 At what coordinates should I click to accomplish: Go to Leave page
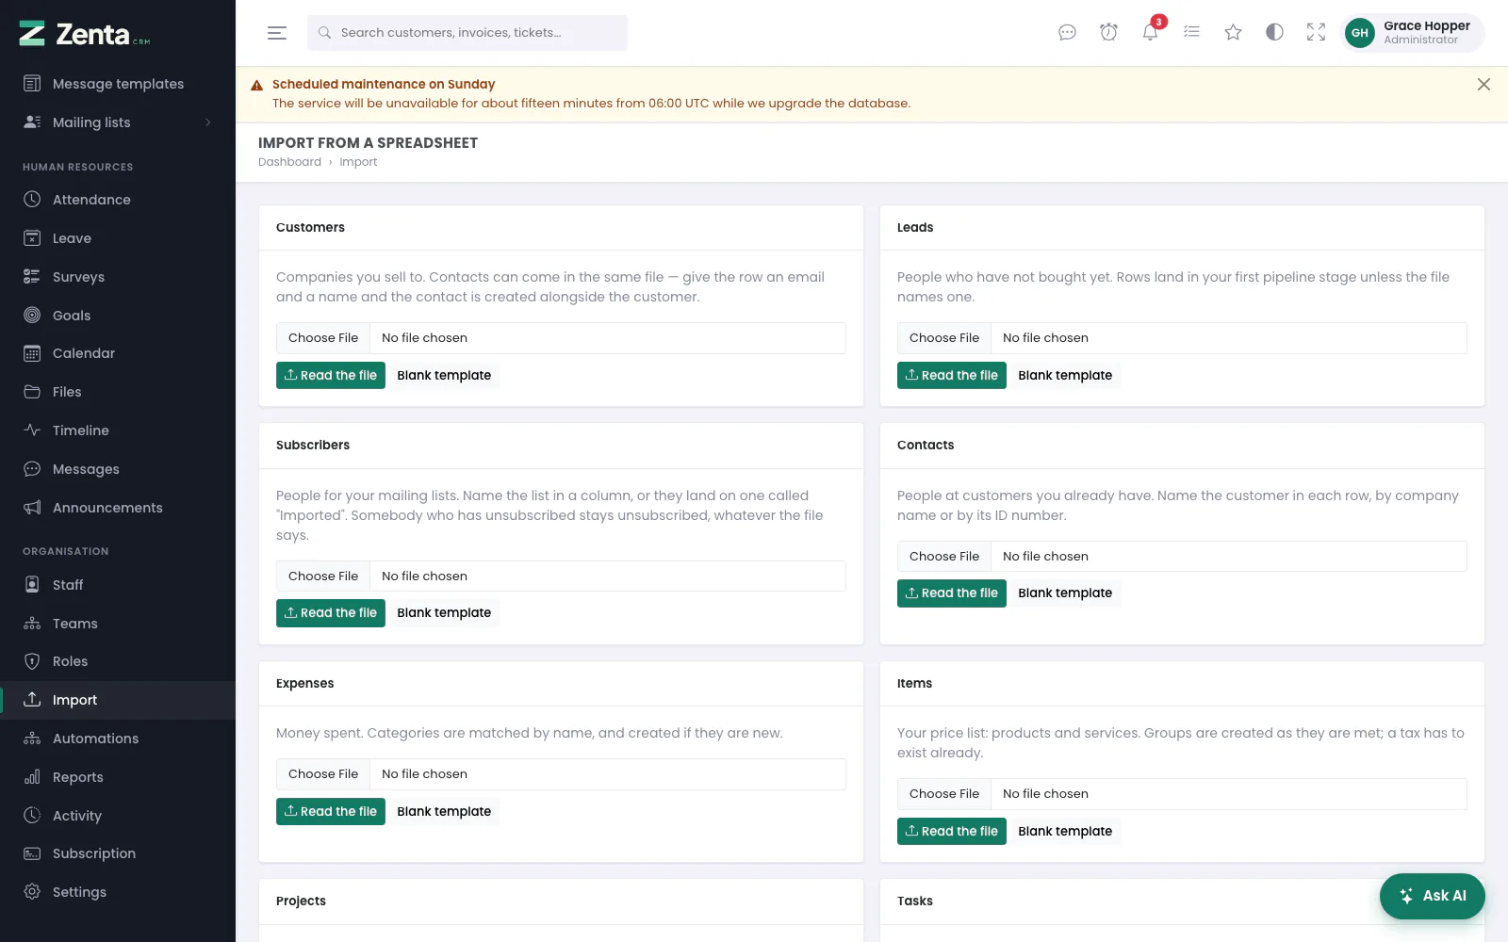tap(118, 238)
